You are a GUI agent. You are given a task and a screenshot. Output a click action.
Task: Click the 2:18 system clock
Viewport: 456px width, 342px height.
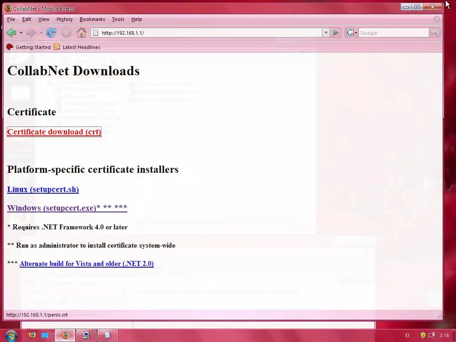click(x=444, y=336)
